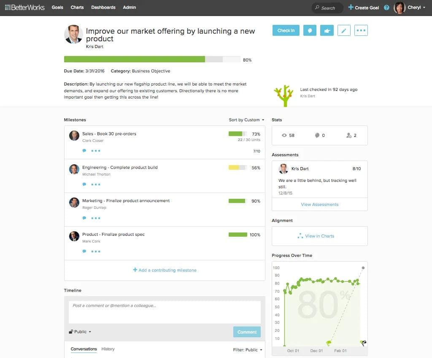Select the Dashboards menu item
The height and width of the screenshot is (358, 432).
pos(103,7)
